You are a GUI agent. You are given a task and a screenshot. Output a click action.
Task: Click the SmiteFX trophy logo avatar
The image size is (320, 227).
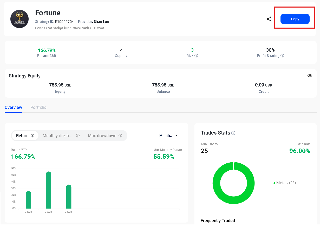tap(19, 19)
